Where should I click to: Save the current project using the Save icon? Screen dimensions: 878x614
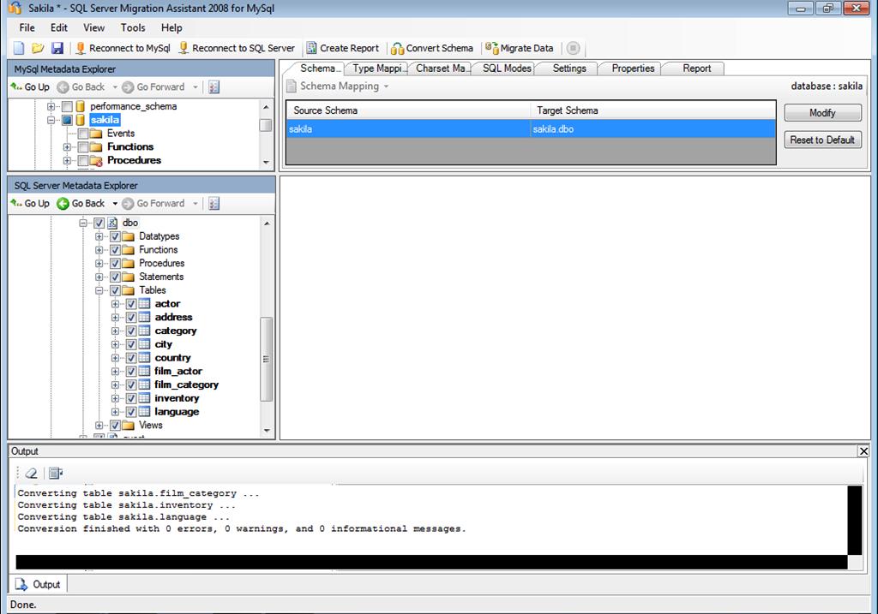[x=57, y=49]
